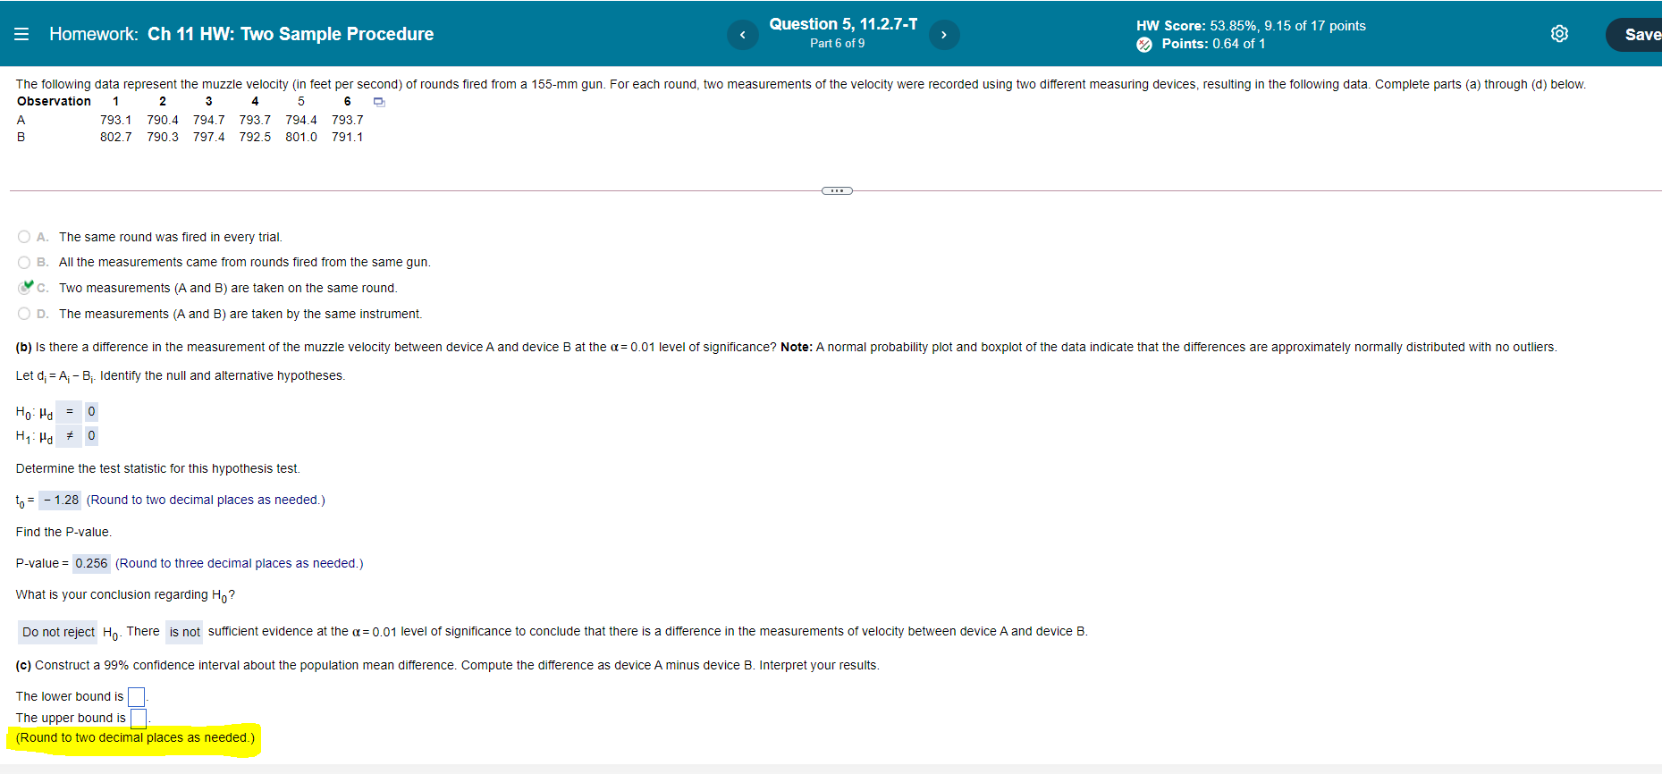Click the lower bound input box

pos(137,697)
